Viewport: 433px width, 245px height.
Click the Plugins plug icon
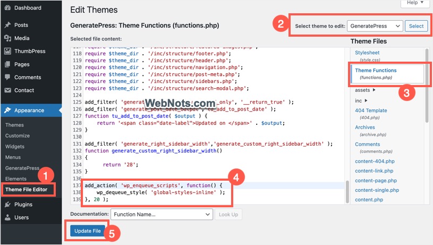pos(7,205)
